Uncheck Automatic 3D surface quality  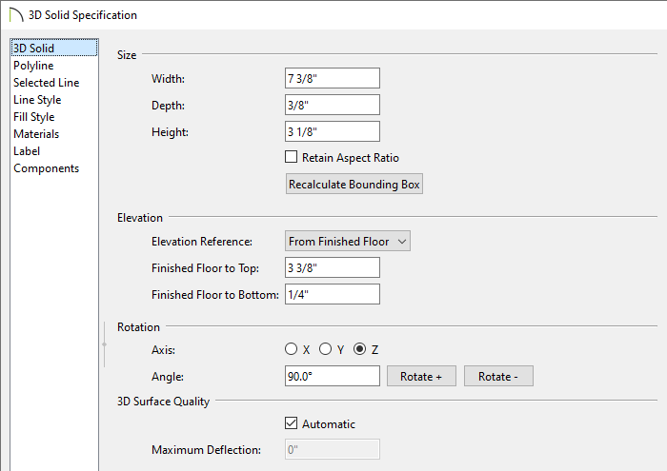click(292, 423)
